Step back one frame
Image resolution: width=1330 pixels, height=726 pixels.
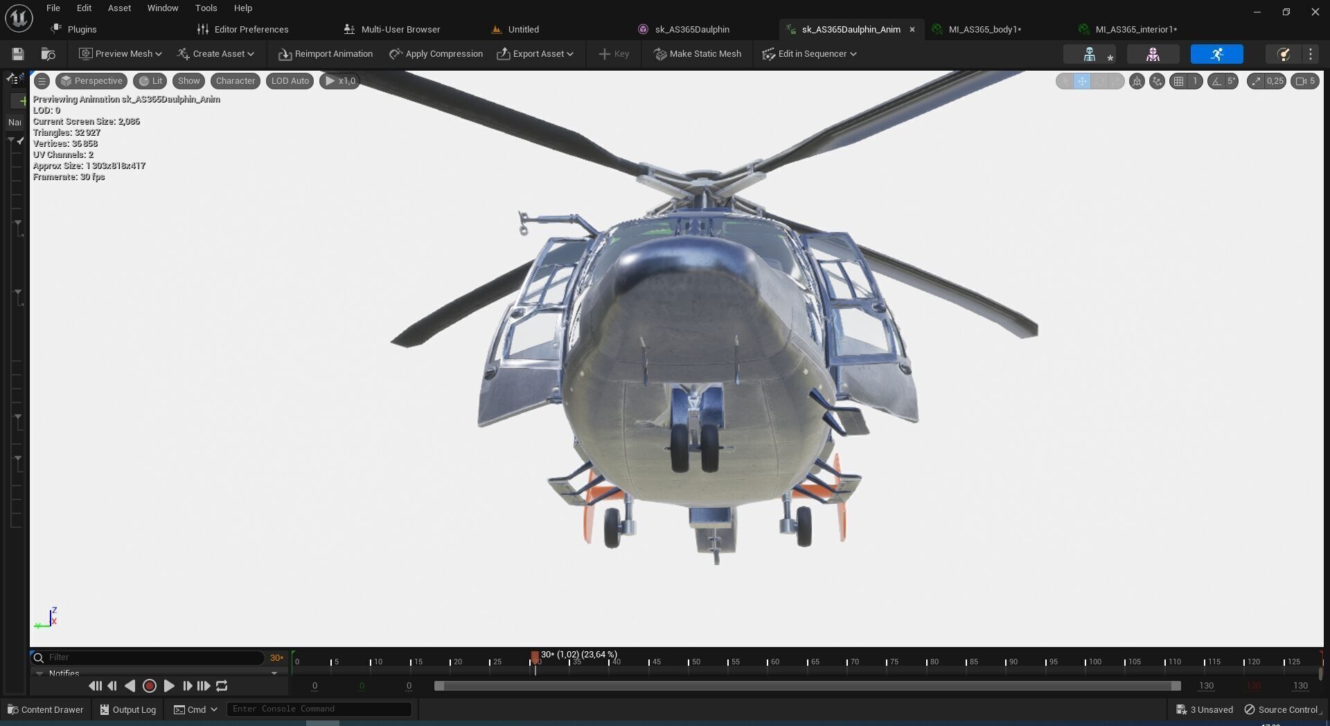[x=112, y=686]
